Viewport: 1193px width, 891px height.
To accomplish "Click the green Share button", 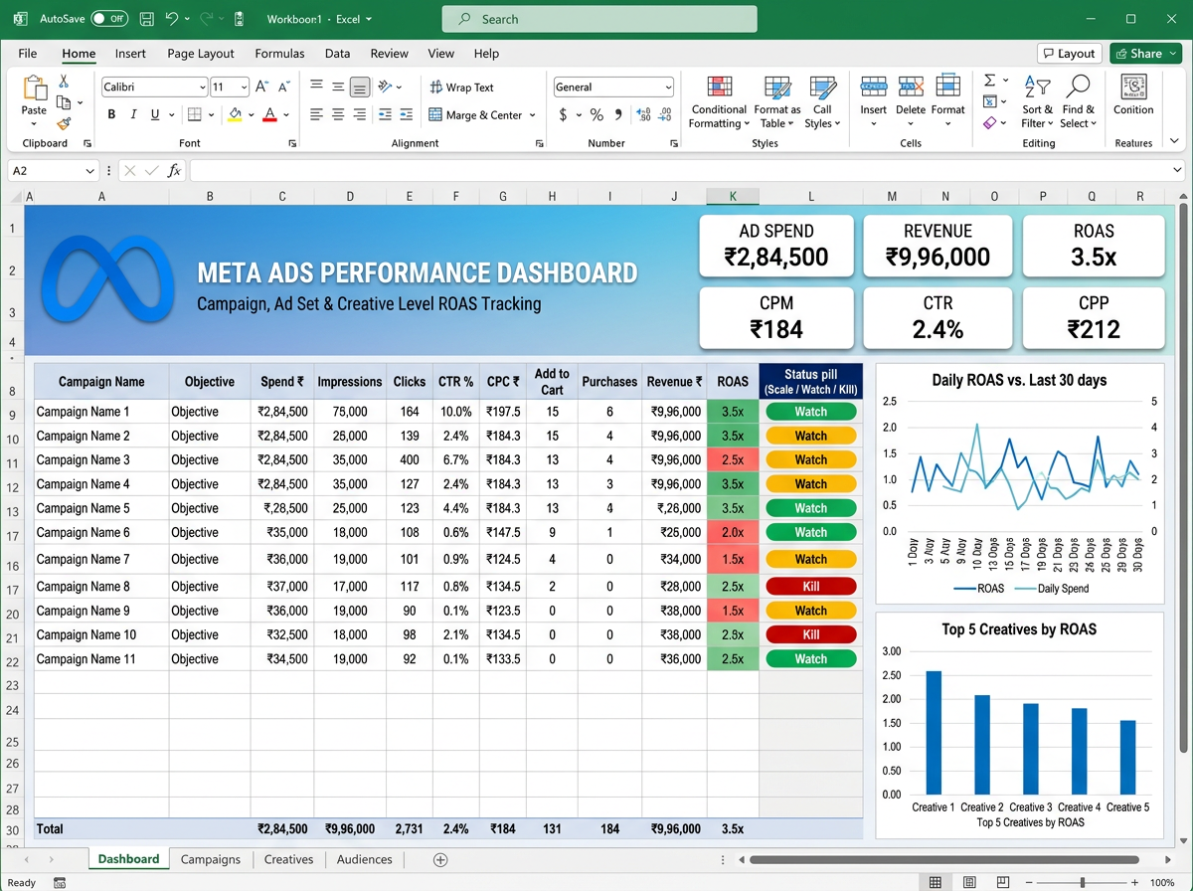I will click(x=1145, y=54).
